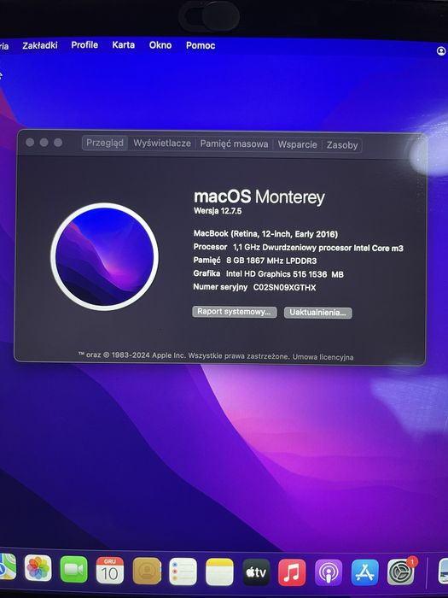Select the Wsparcie tab
The image size is (448, 598).
click(x=297, y=144)
